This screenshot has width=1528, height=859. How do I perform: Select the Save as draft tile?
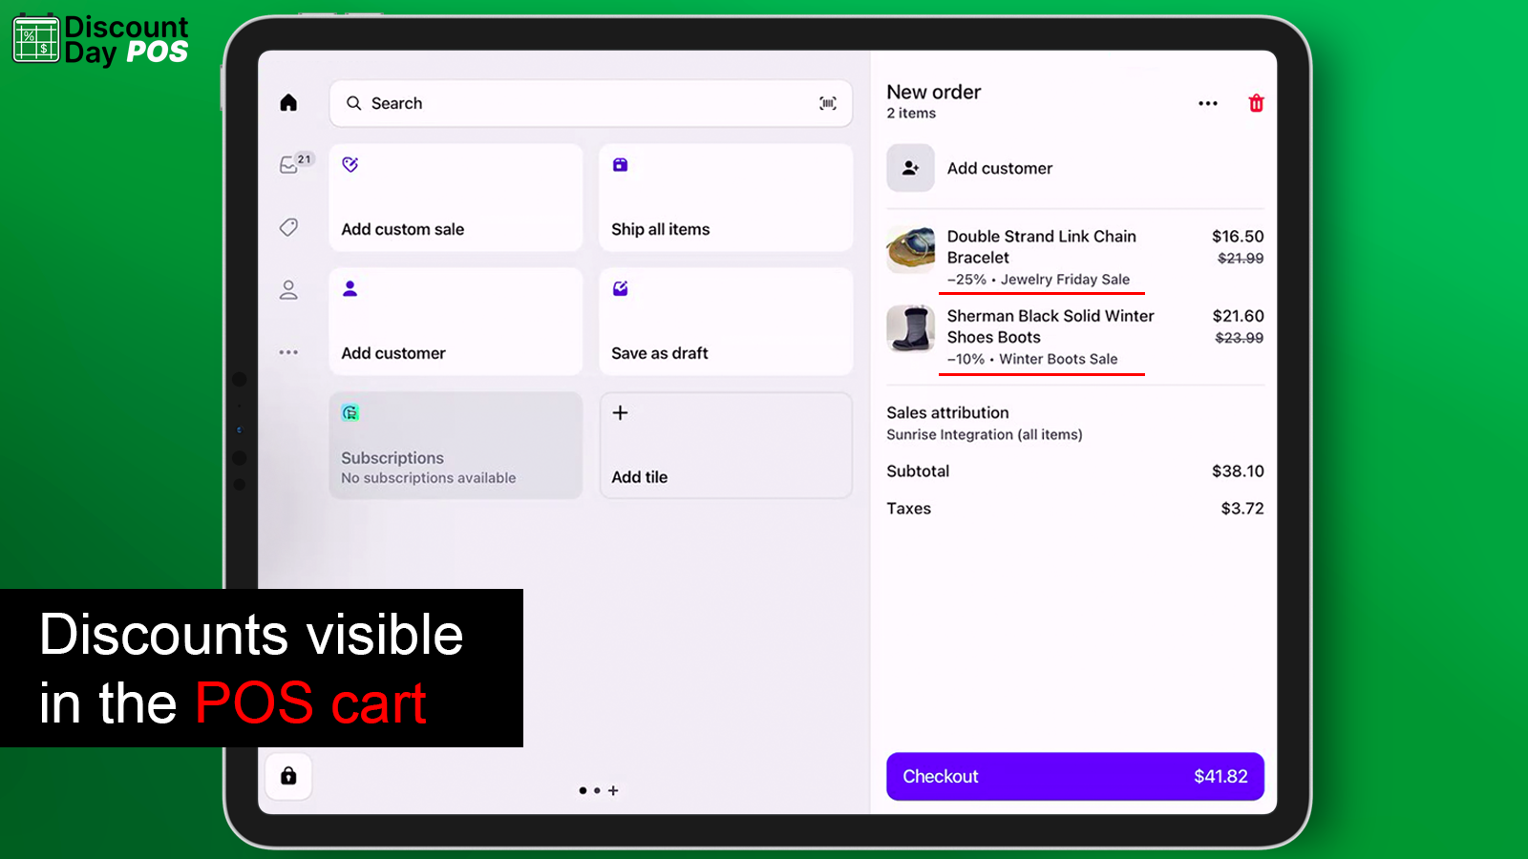pyautogui.click(x=725, y=322)
